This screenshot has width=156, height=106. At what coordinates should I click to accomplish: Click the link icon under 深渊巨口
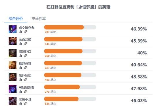[x=25, y=56]
